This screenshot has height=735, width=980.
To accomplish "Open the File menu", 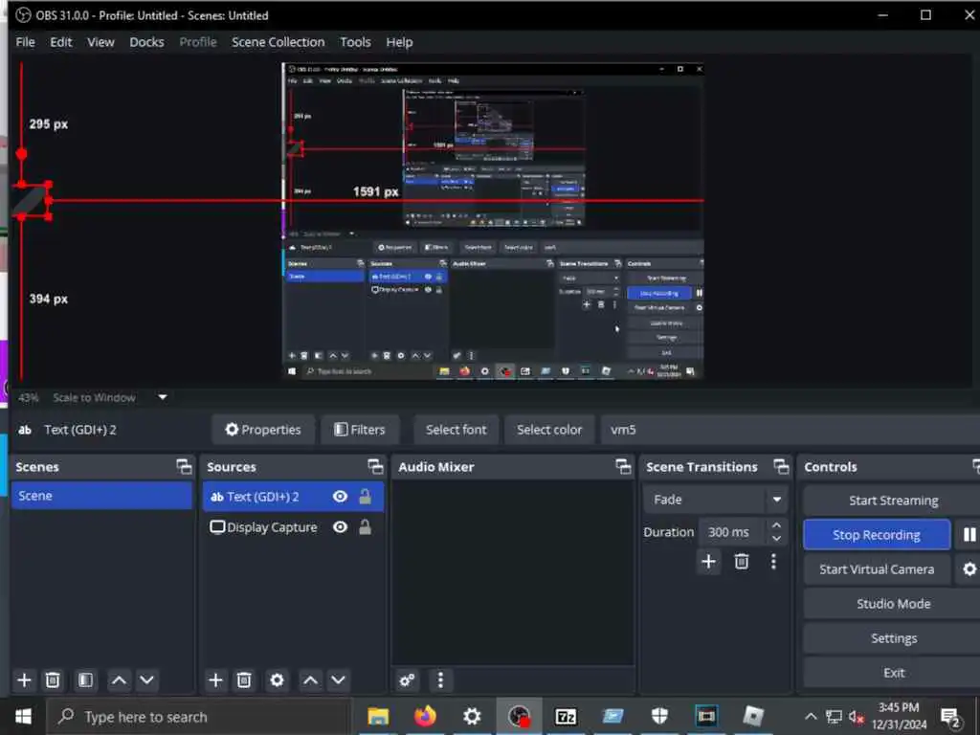I will 25,42.
